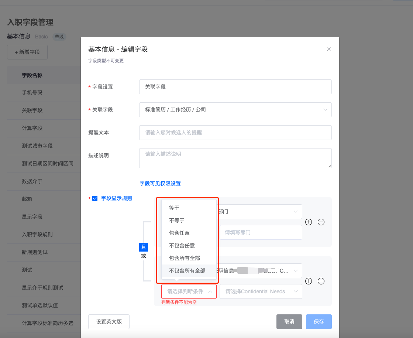413x338 pixels.
Task: Select the 测试城市字段 row
Action: (x=44, y=146)
